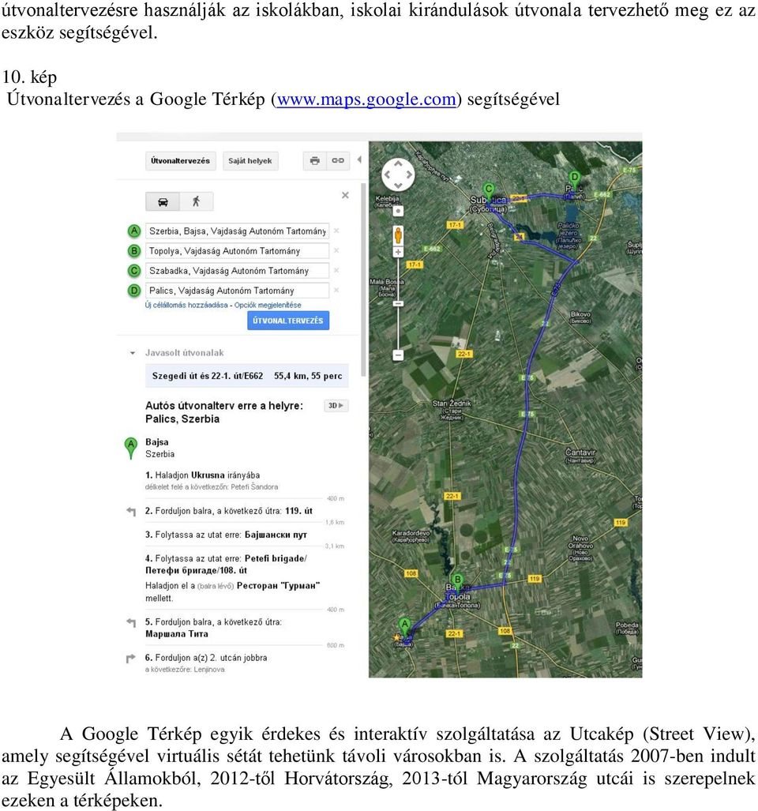This screenshot has height=811, width=758.
Task: Click destination D field Palics
Action: (238, 291)
